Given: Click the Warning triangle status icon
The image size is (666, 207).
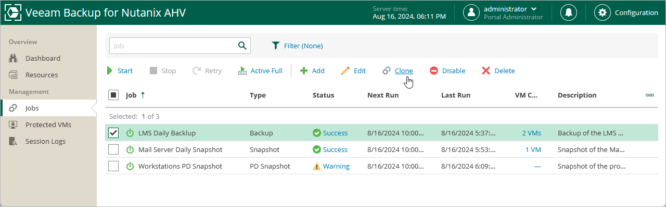Looking at the screenshot, I should pyautogui.click(x=316, y=166).
